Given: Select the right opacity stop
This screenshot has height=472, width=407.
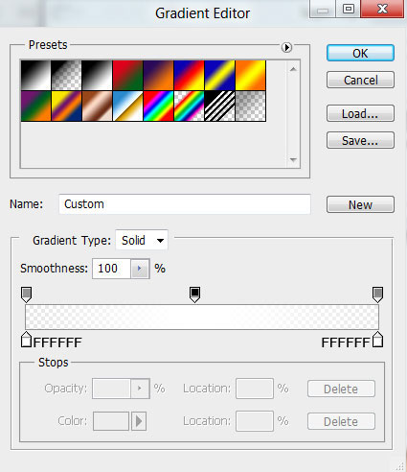Looking at the screenshot, I should coord(377,295).
